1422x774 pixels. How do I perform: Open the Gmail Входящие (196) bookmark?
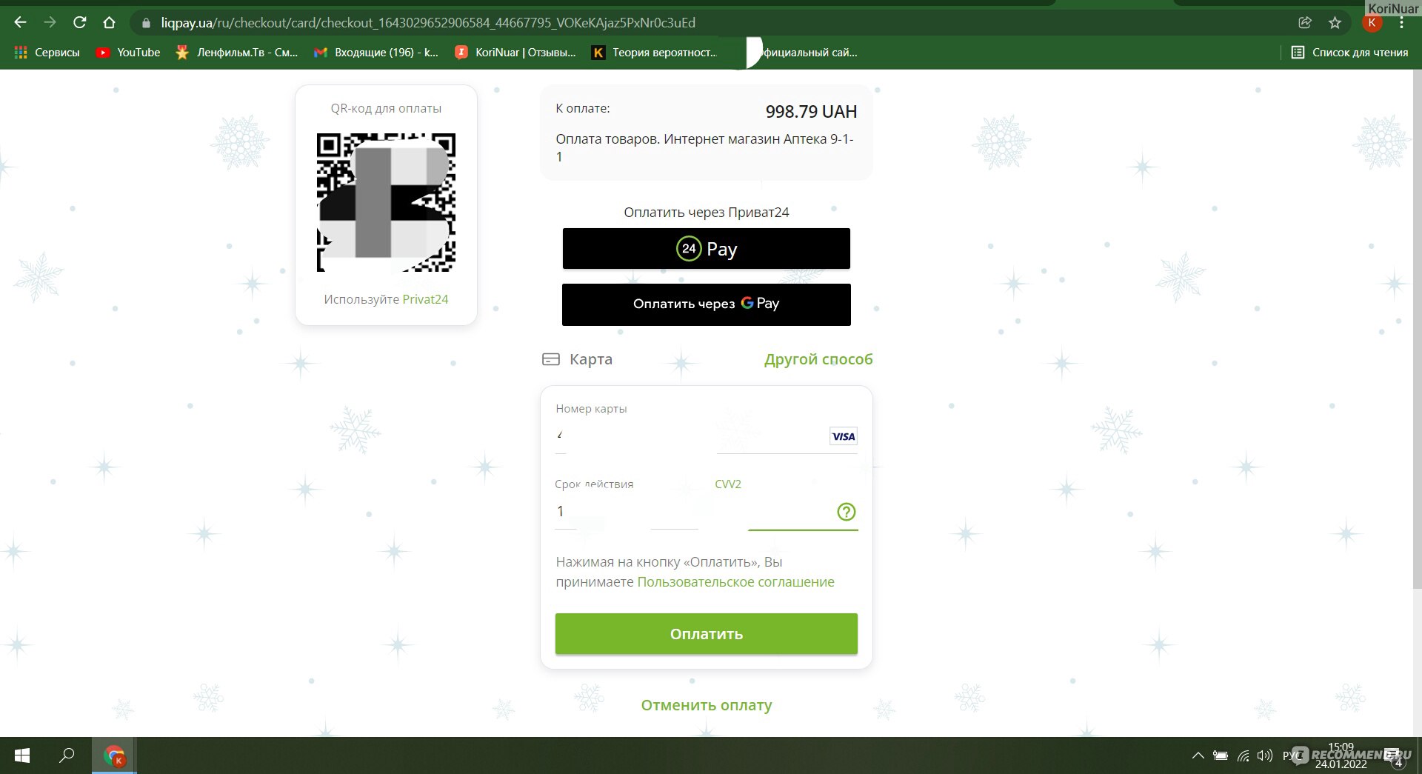tap(376, 53)
